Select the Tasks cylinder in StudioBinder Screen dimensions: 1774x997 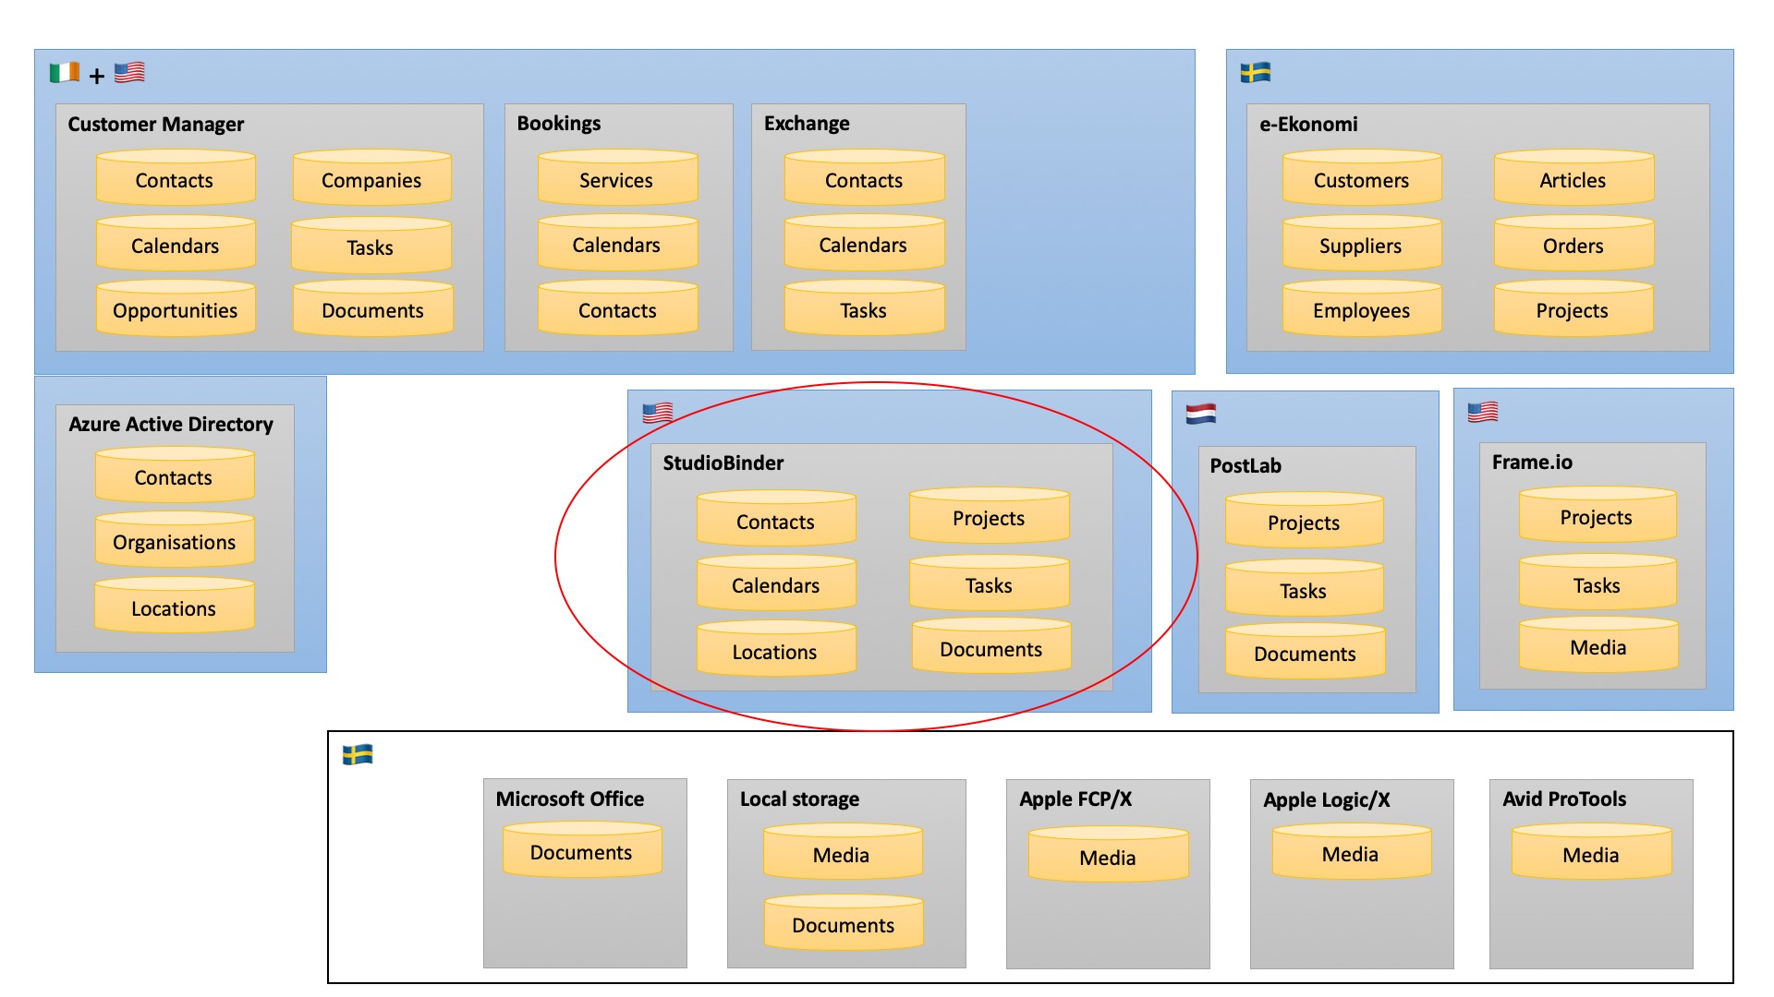pyautogui.click(x=990, y=583)
